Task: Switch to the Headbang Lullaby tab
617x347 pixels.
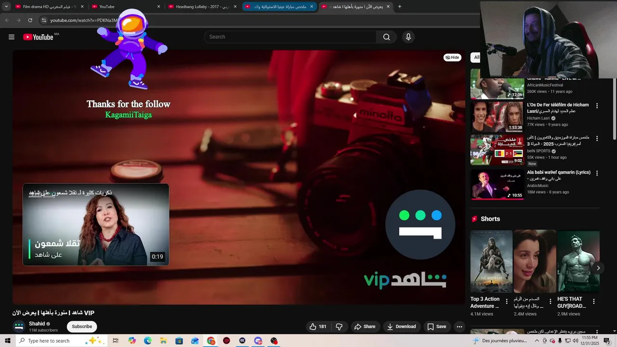Action: click(x=202, y=7)
